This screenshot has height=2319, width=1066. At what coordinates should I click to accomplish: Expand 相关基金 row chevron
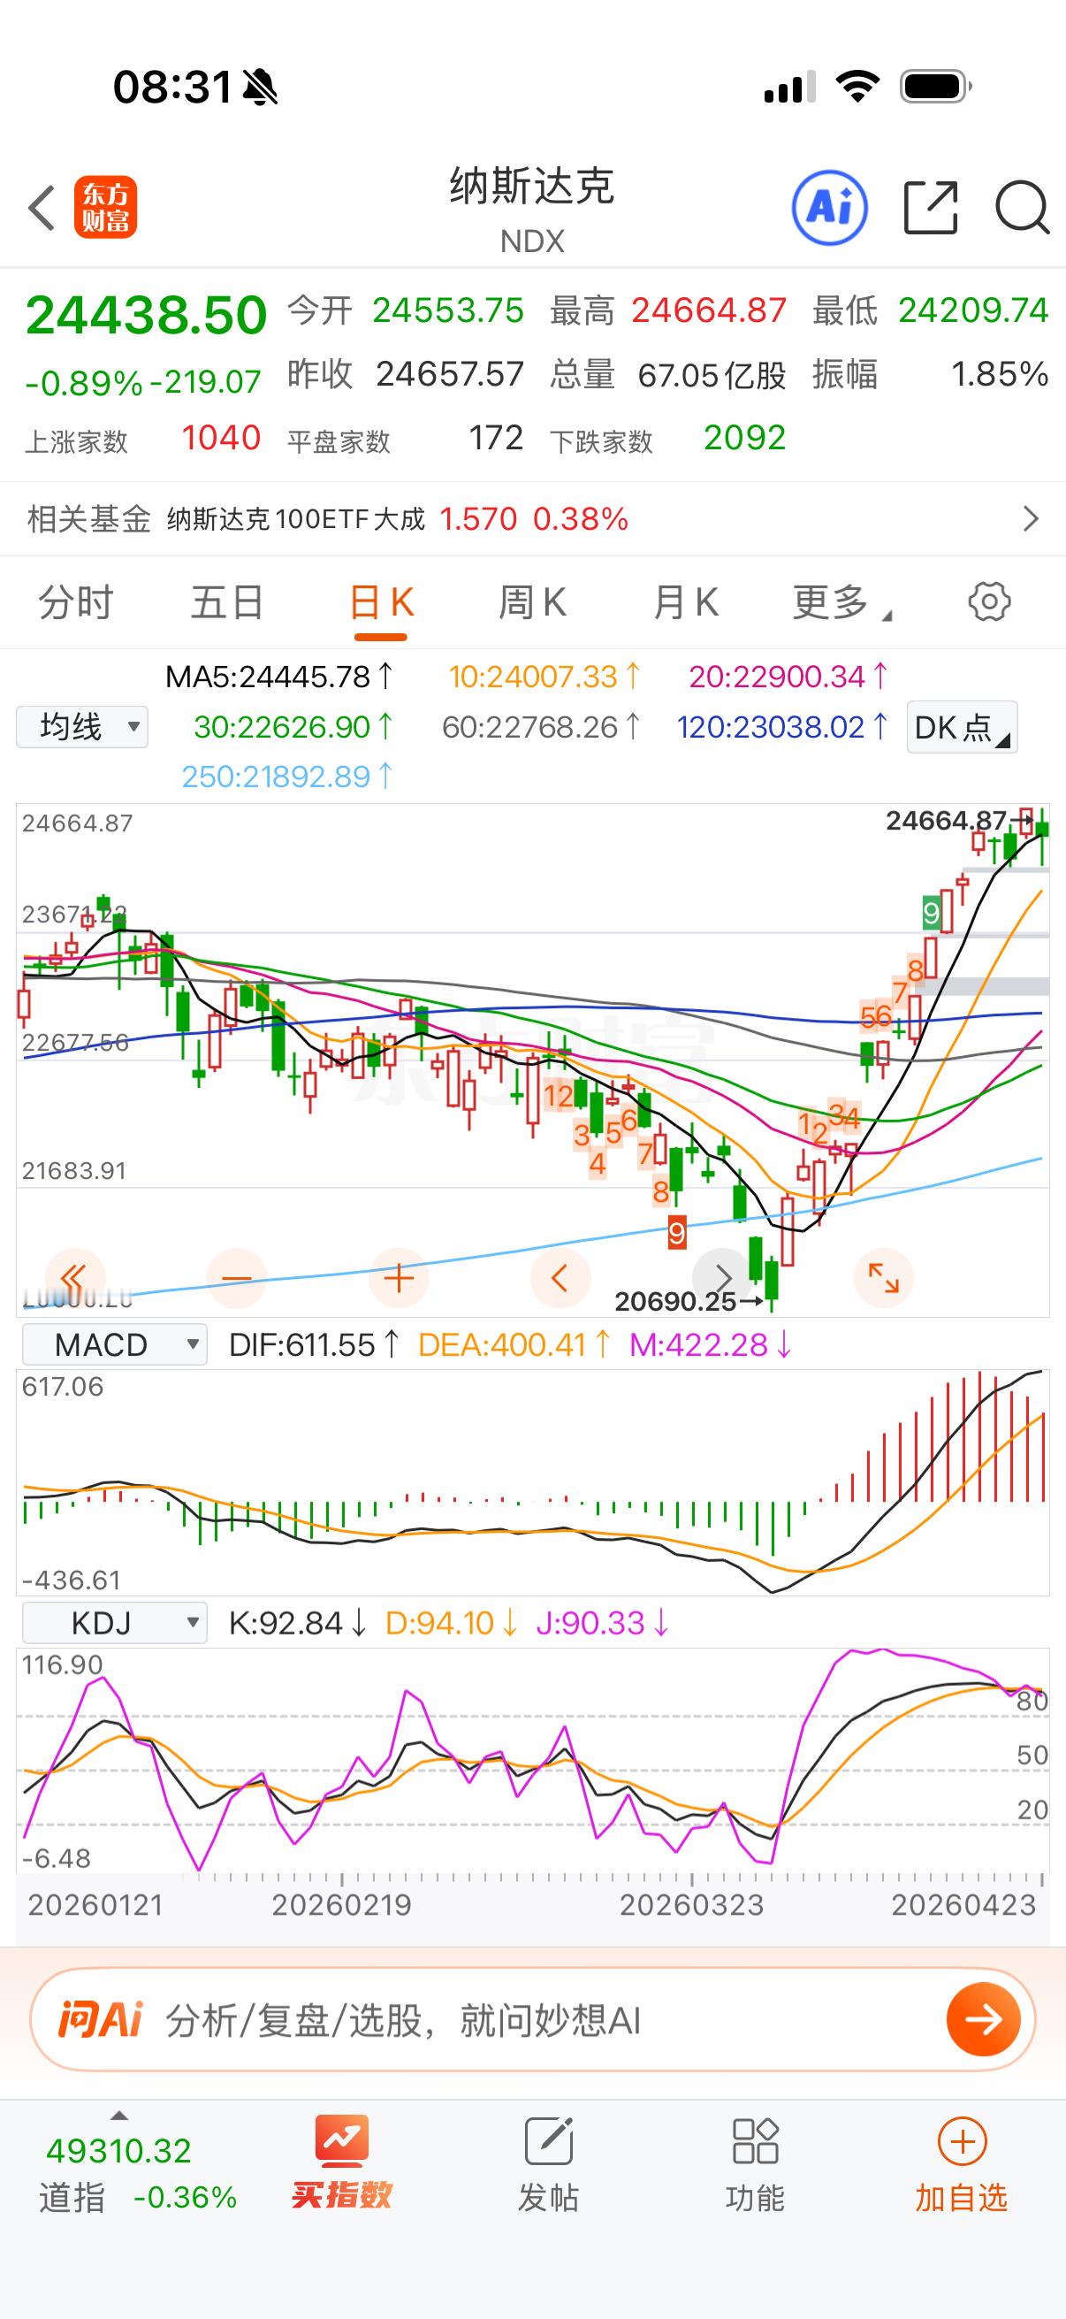[1031, 518]
